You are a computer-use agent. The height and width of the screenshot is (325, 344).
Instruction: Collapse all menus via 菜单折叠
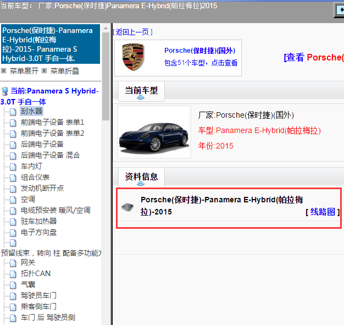[x=65, y=71]
